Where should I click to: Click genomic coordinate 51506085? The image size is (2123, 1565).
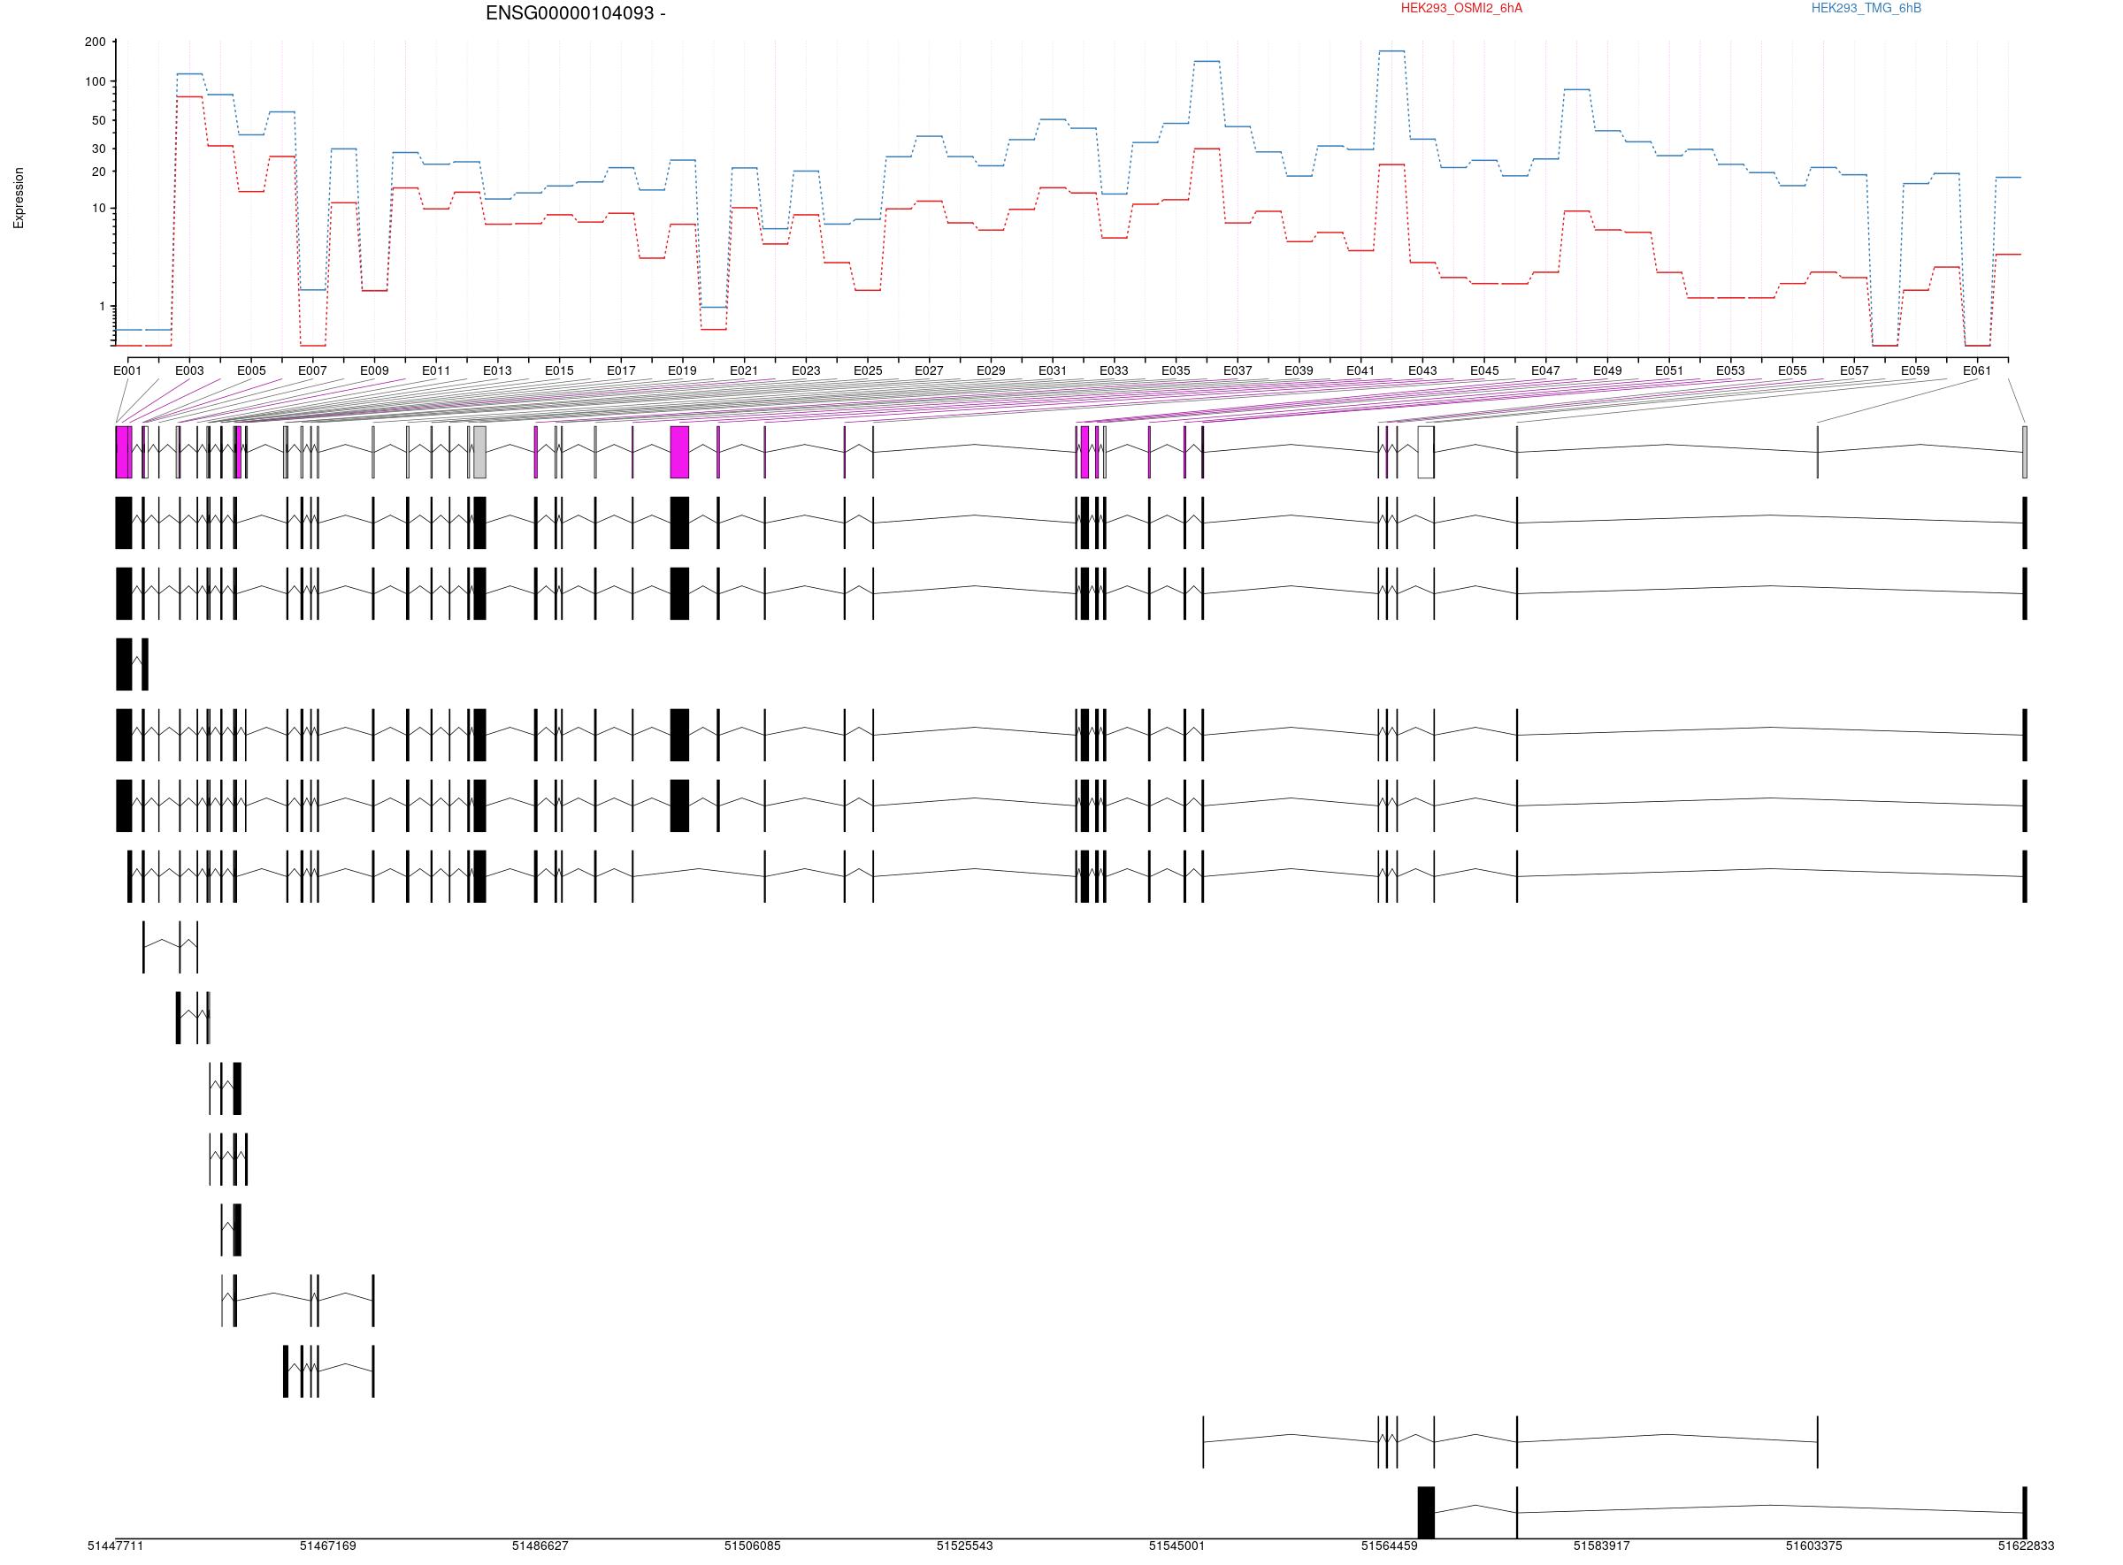click(x=753, y=1546)
